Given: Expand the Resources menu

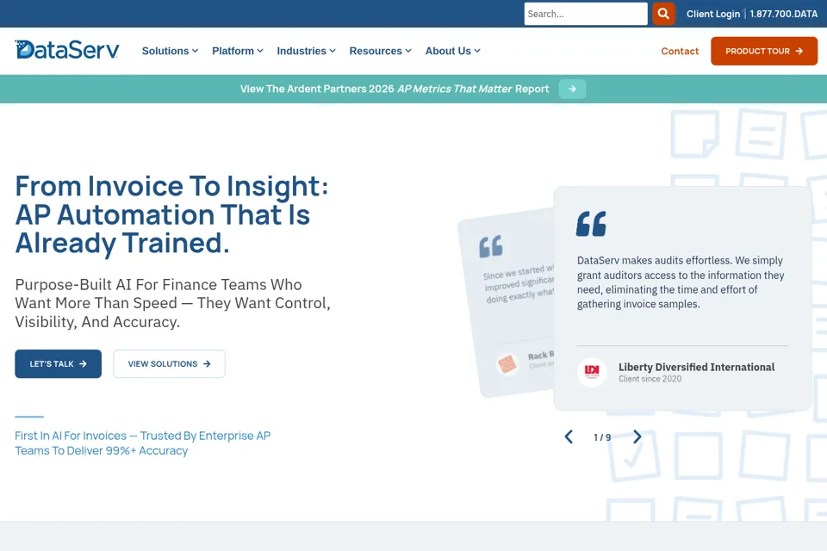Looking at the screenshot, I should [x=380, y=51].
